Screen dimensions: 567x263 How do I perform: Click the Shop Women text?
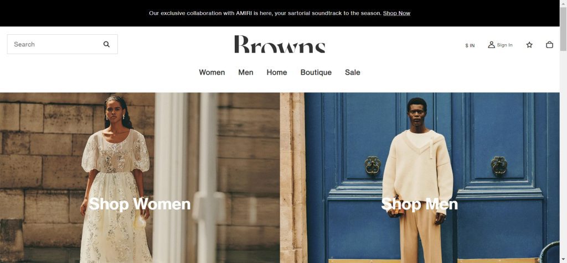coord(140,204)
